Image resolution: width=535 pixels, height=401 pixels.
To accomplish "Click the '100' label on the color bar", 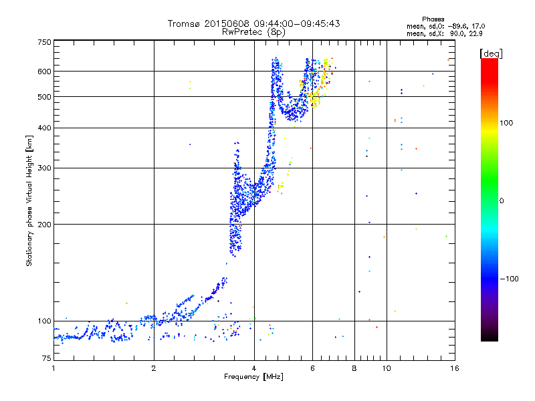I will pos(506,123).
